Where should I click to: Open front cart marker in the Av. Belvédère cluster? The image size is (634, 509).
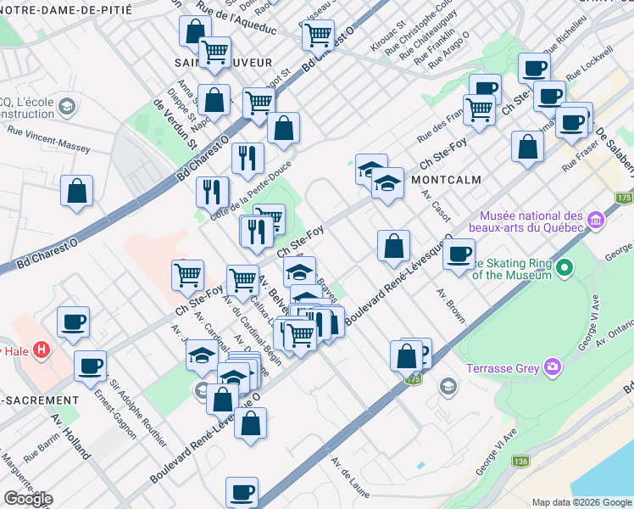click(300, 335)
